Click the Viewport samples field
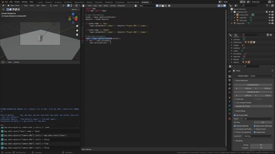Viewport: 275px width, 154px height. 261,148
